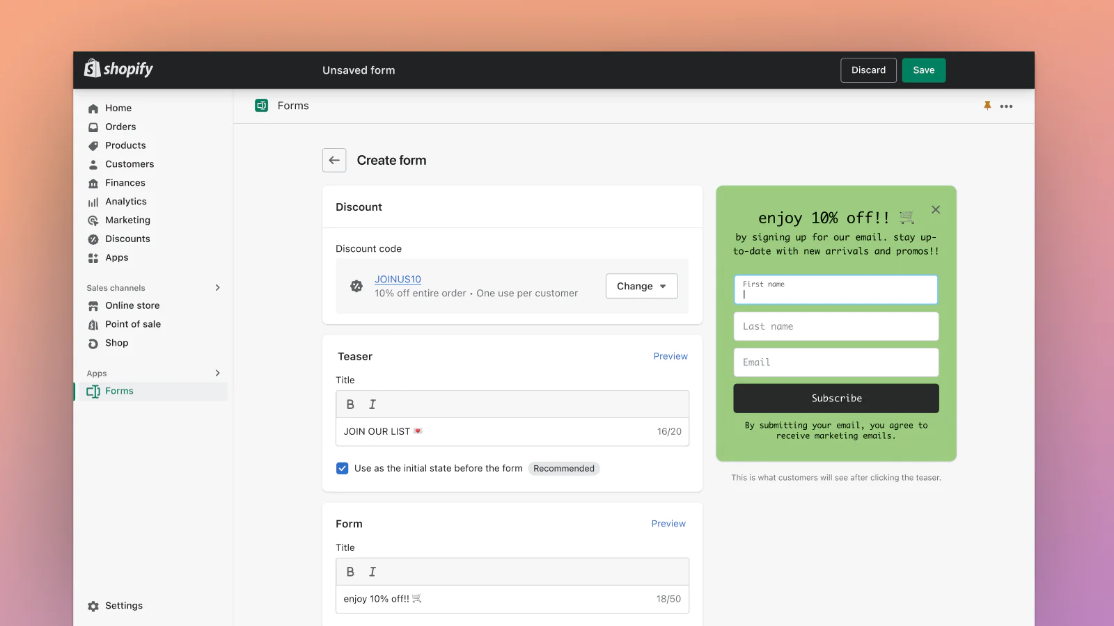Apply bold to the Form title
1114x626 pixels.
click(350, 572)
